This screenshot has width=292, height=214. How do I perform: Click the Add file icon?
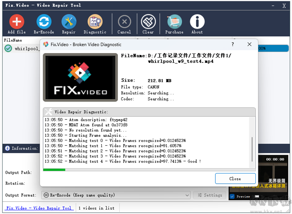(x=16, y=21)
